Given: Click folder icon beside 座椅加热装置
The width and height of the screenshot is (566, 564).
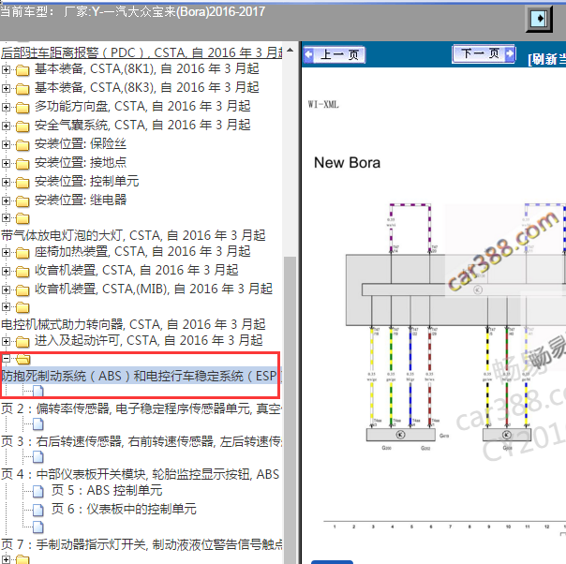Looking at the screenshot, I should (x=22, y=252).
